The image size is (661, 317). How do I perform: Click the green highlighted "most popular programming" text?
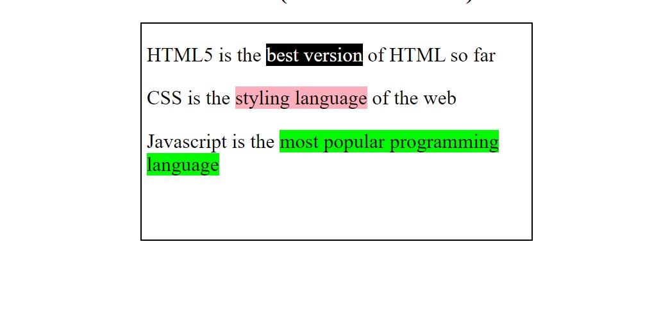389,142
